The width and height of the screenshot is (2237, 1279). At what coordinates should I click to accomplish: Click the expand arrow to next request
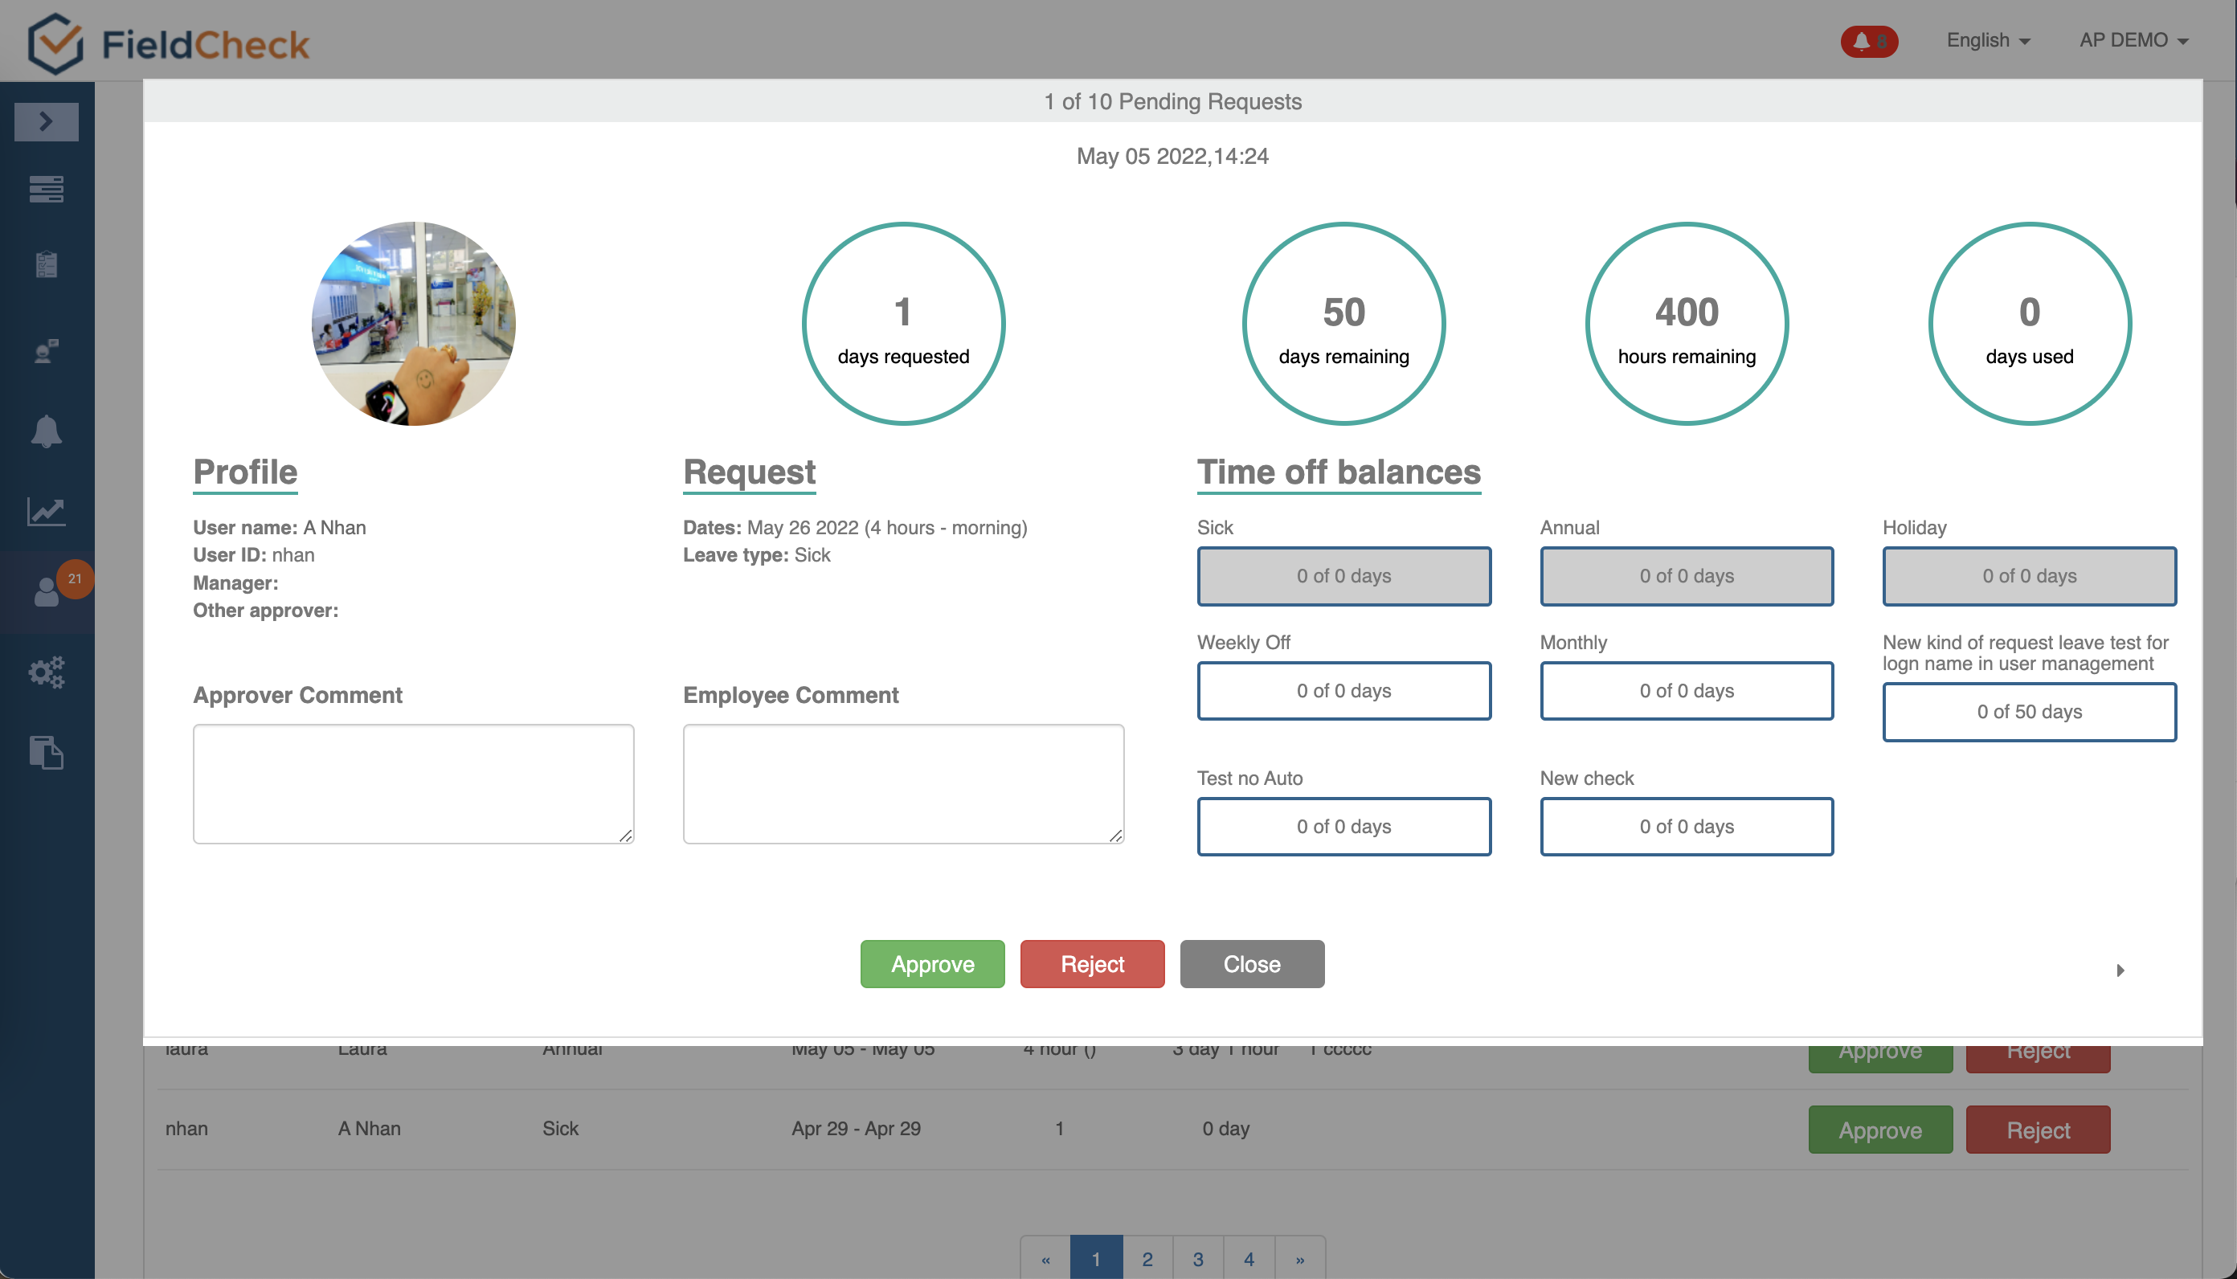(x=2120, y=970)
